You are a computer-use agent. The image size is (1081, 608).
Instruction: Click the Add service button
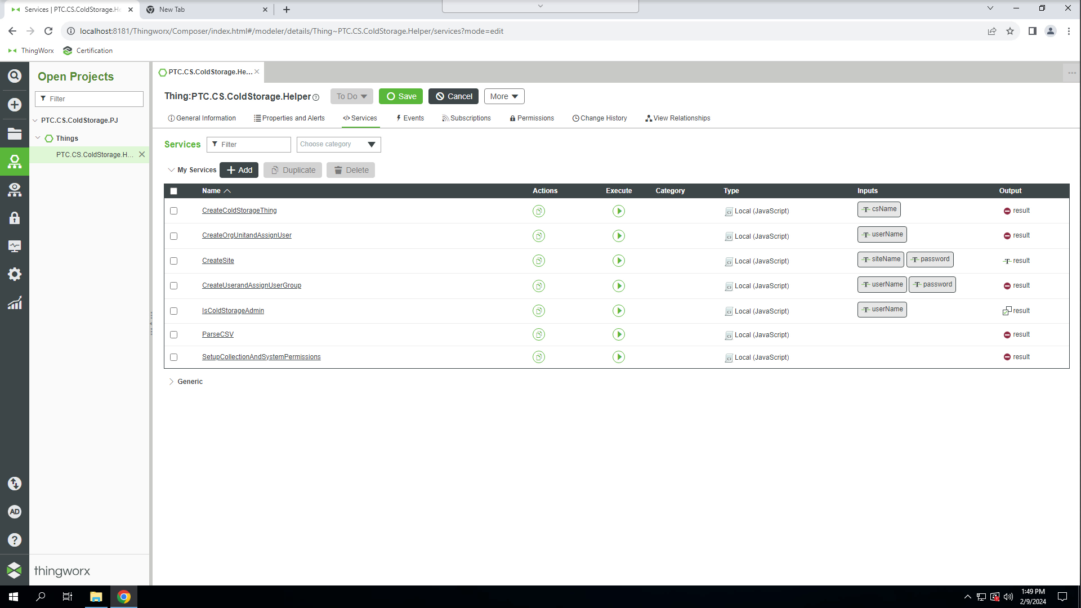coord(239,170)
